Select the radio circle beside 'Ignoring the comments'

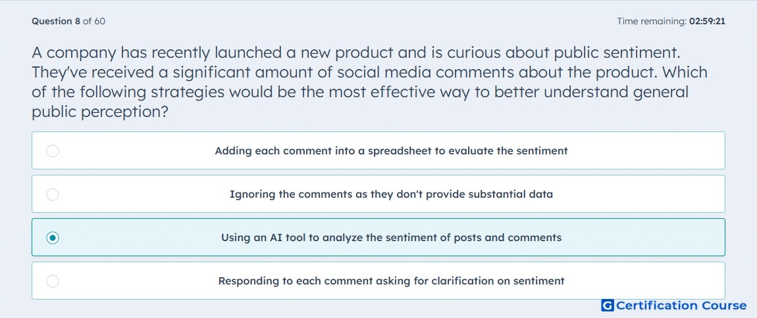(x=53, y=194)
